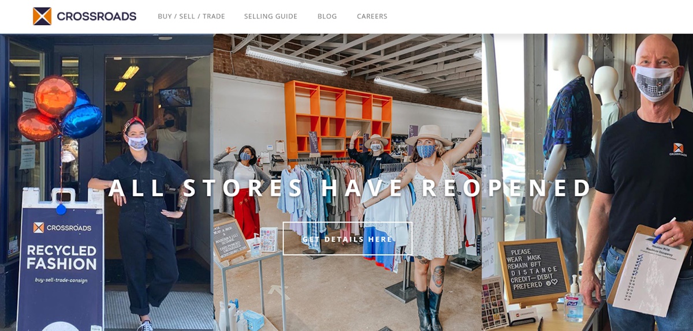Go to the Blog page

327,16
